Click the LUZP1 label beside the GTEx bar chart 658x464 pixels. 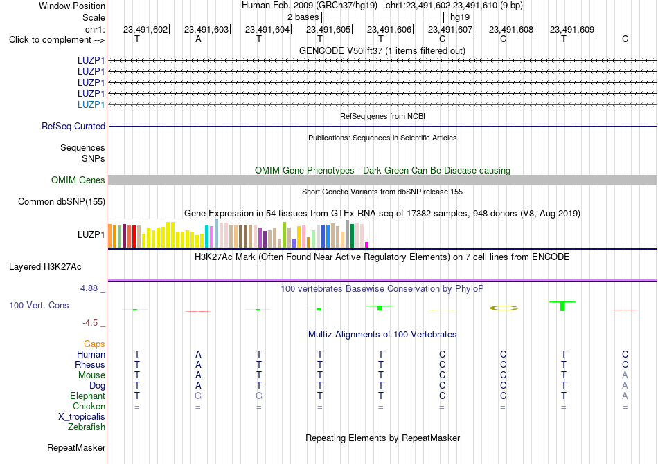[91, 234]
